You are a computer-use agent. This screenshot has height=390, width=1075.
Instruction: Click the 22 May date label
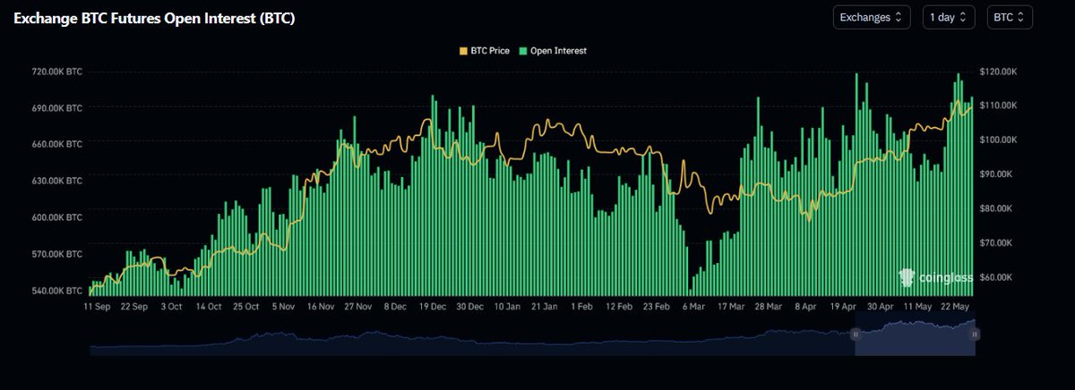956,306
